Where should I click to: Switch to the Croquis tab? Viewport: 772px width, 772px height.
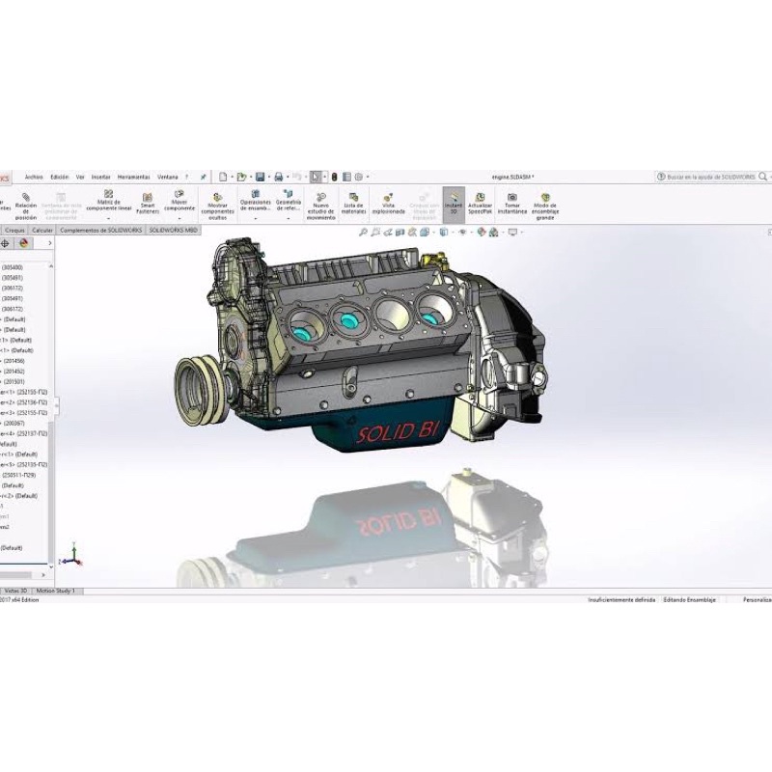(x=14, y=230)
